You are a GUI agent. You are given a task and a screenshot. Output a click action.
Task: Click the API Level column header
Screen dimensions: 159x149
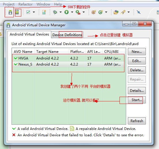94,52
